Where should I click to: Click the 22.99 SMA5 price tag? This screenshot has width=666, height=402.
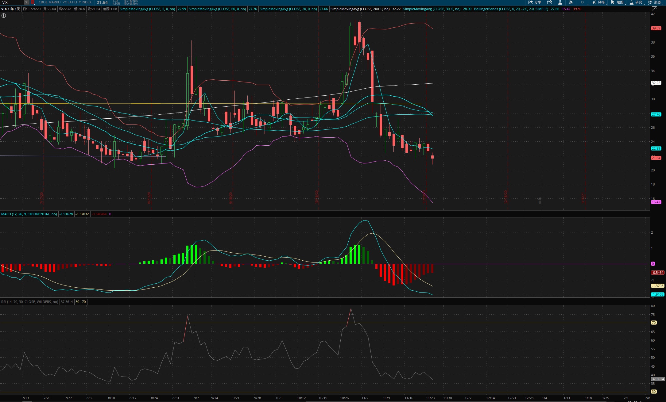(656, 148)
